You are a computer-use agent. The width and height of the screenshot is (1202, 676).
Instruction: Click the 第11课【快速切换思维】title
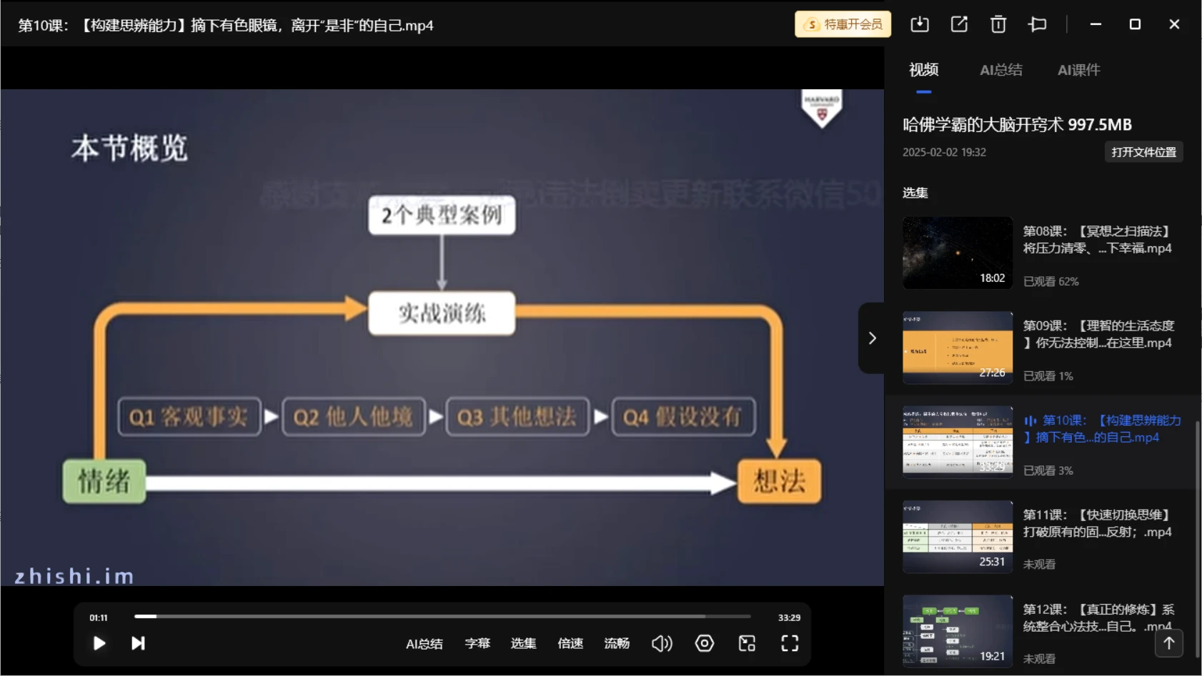pyautogui.click(x=1097, y=523)
